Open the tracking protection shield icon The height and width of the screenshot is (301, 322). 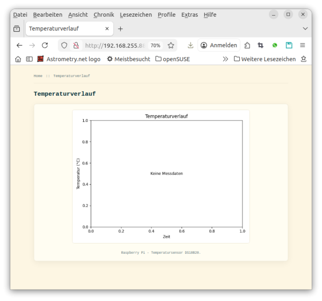click(x=64, y=46)
